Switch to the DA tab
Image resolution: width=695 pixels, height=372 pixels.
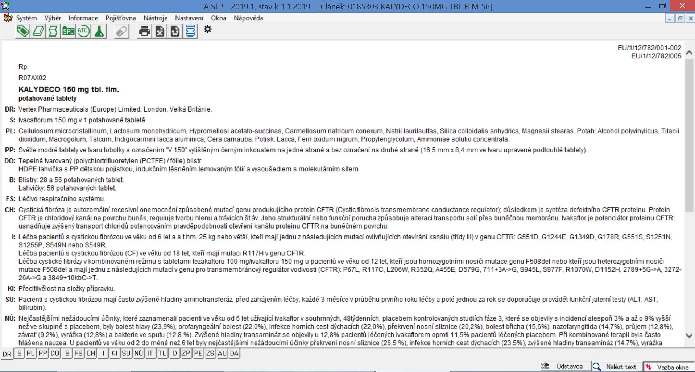[x=234, y=353]
